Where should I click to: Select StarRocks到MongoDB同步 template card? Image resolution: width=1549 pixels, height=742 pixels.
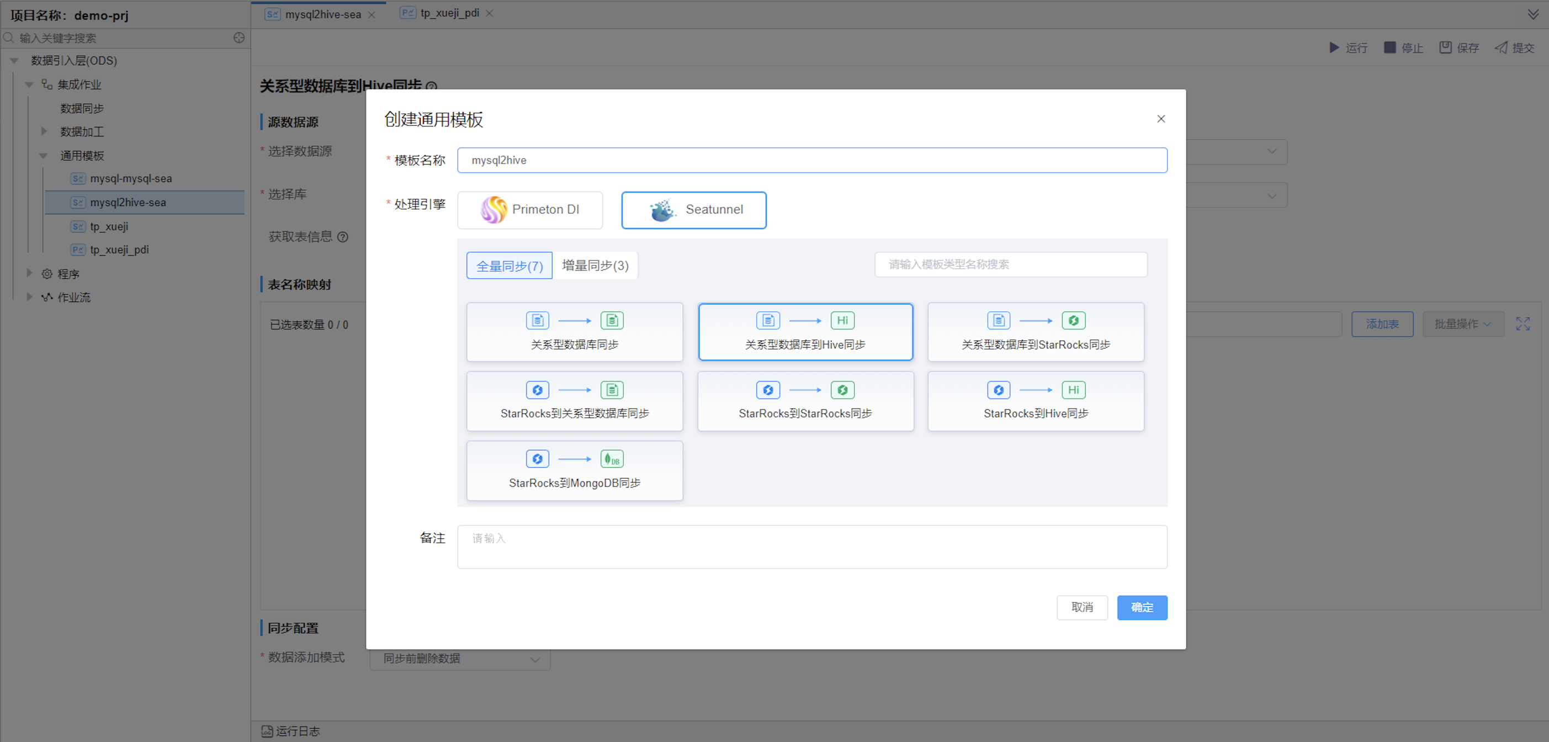(574, 470)
